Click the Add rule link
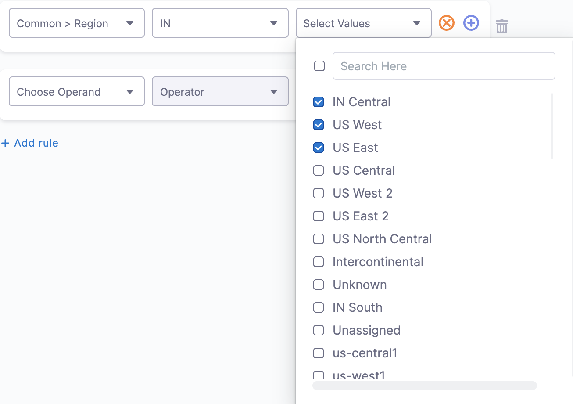The image size is (573, 404). [30, 143]
